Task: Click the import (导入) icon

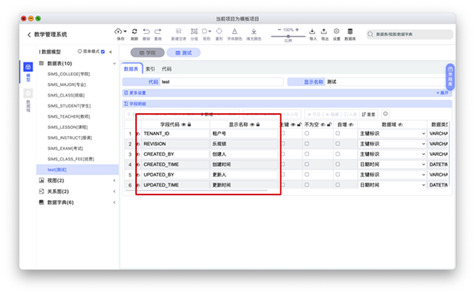Action: click(x=313, y=31)
